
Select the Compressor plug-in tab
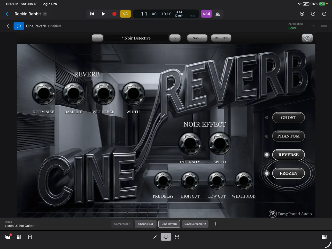[122, 224]
